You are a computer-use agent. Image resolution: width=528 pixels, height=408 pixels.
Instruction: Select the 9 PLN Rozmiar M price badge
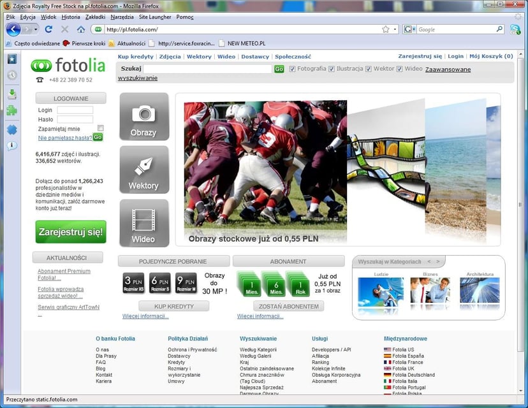click(x=186, y=283)
